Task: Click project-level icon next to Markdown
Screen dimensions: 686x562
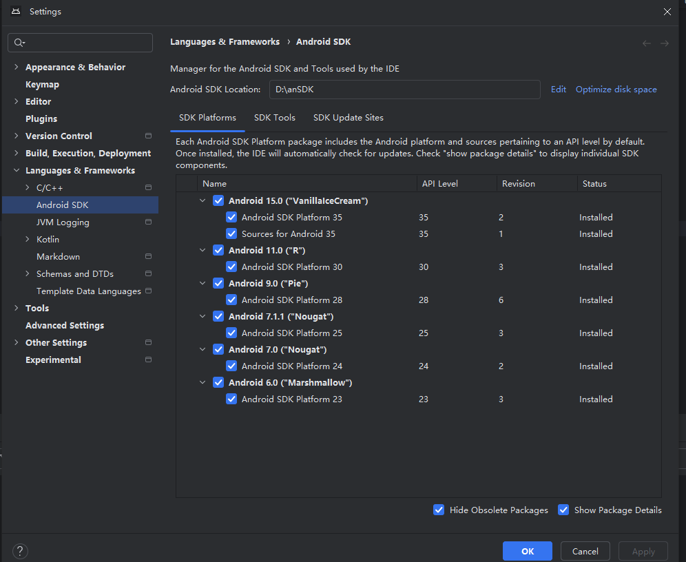Action: click(x=148, y=256)
